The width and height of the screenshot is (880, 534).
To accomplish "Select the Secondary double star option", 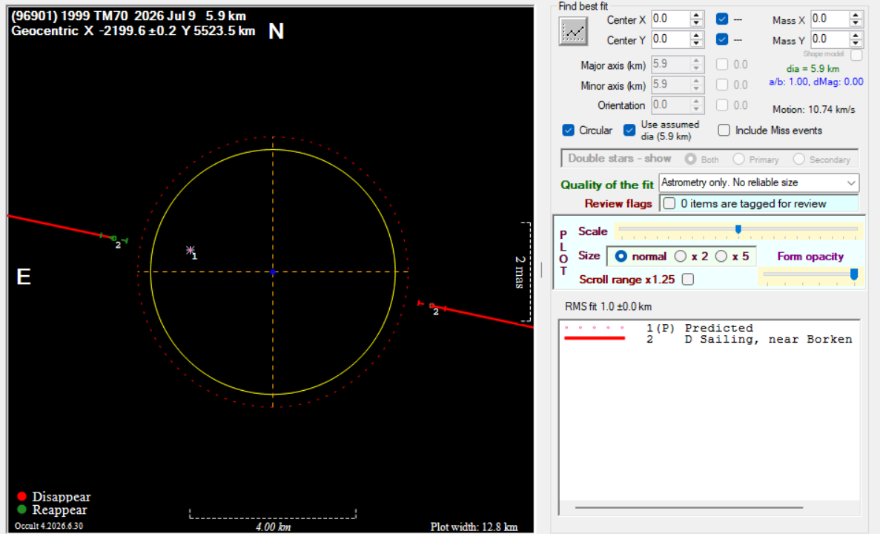I will [x=799, y=159].
